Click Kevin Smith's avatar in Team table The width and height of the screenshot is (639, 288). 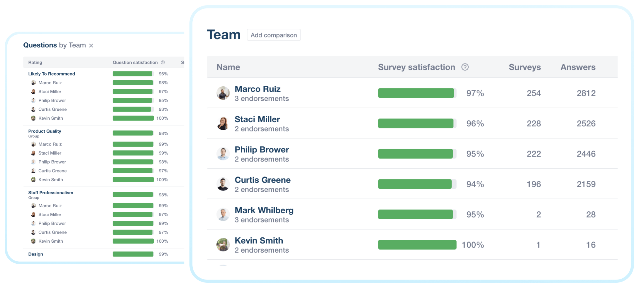(x=223, y=245)
